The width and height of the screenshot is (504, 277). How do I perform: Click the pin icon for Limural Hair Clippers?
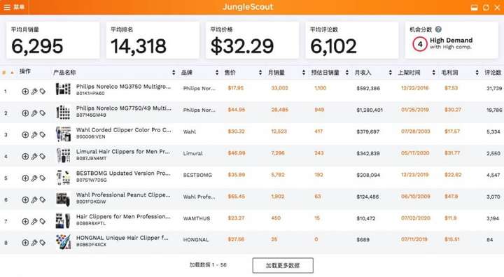click(x=34, y=157)
